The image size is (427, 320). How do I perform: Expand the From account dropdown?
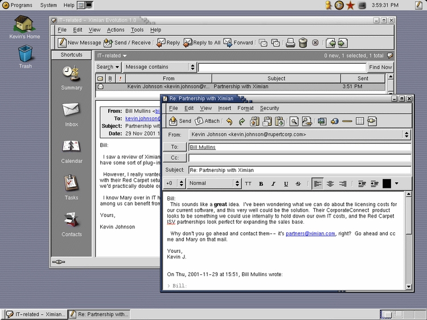[406, 135]
